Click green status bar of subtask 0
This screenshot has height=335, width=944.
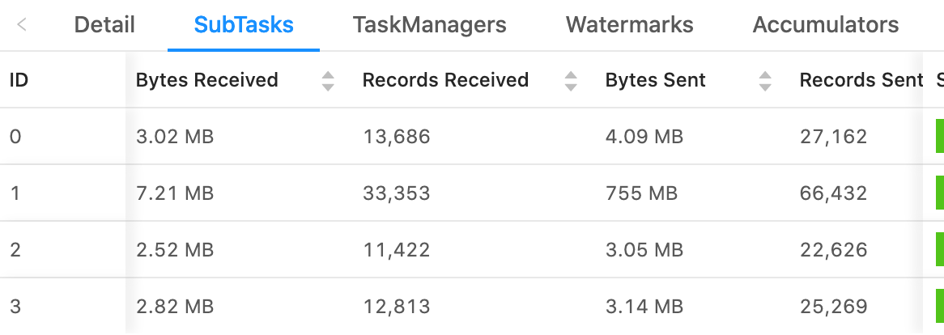click(939, 137)
